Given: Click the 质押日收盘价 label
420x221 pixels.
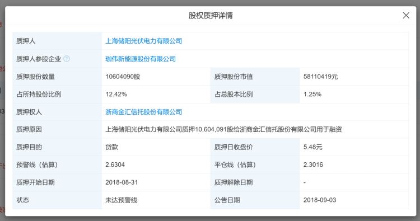Looking at the screenshot, I should point(234,147).
